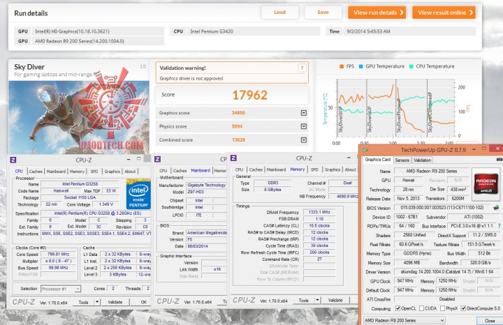Click the Bus Interface question mark icon
Viewport: 503px width, 325px height.
tap(499, 226)
